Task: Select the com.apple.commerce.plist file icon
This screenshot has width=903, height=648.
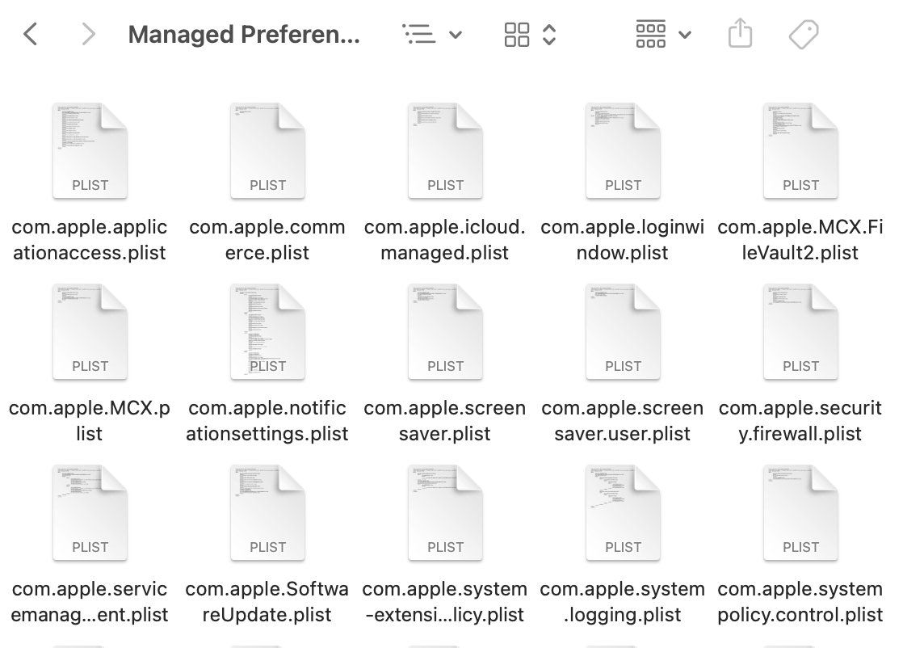Action: coord(268,151)
